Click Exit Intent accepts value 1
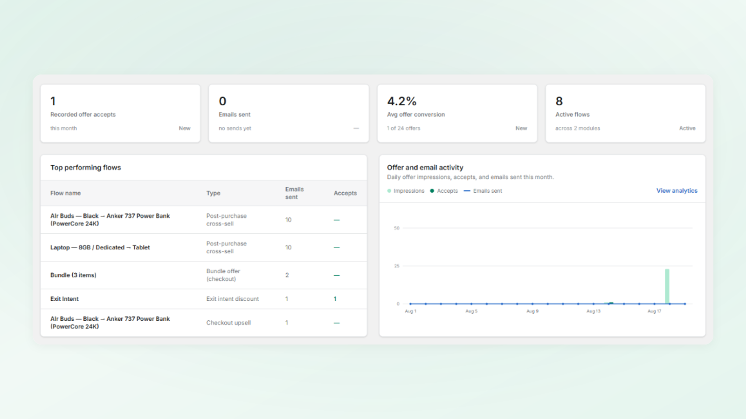 pos(335,299)
